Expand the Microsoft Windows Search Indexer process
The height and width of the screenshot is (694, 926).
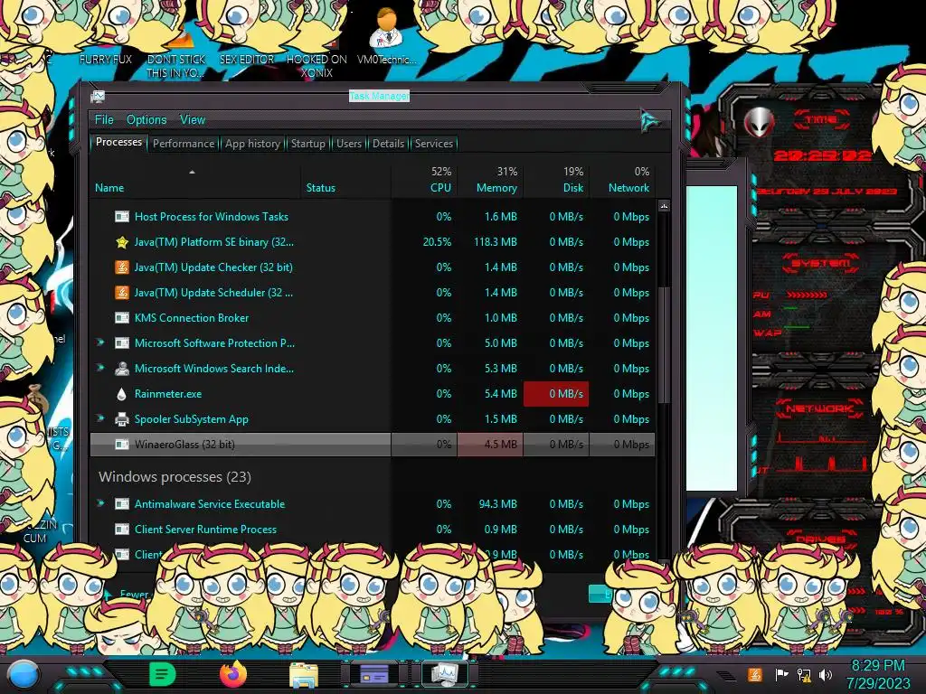[x=100, y=368]
